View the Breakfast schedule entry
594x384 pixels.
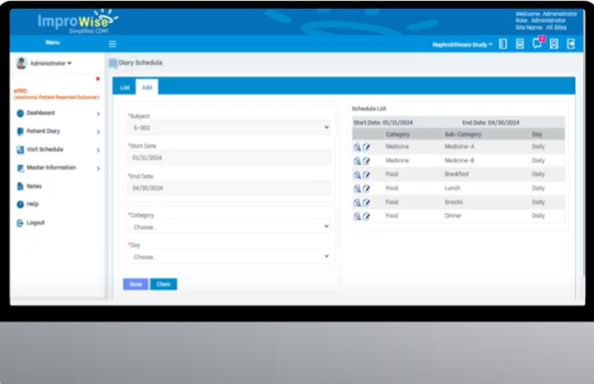tap(357, 175)
